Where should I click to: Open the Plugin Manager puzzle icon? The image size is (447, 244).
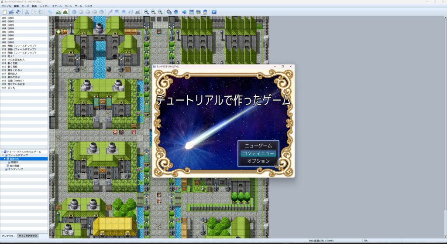tap(175, 12)
